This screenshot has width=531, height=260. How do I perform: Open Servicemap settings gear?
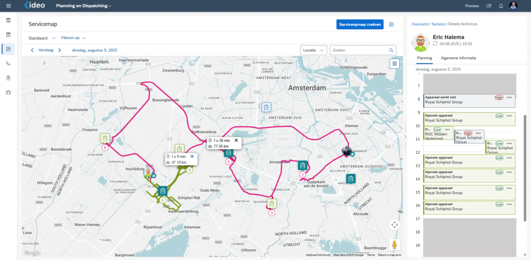click(x=392, y=24)
